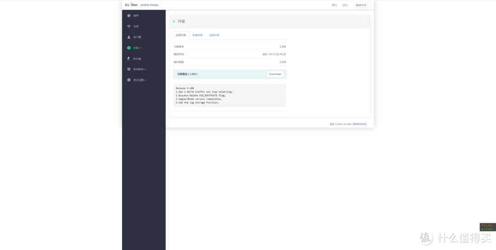Select the clients person icon
This screenshot has height=250, width=496.
pos(129,37)
